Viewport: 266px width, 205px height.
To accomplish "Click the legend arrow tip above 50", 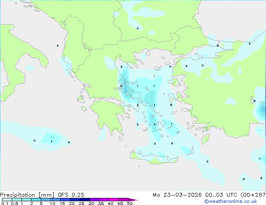I will coord(133,200).
